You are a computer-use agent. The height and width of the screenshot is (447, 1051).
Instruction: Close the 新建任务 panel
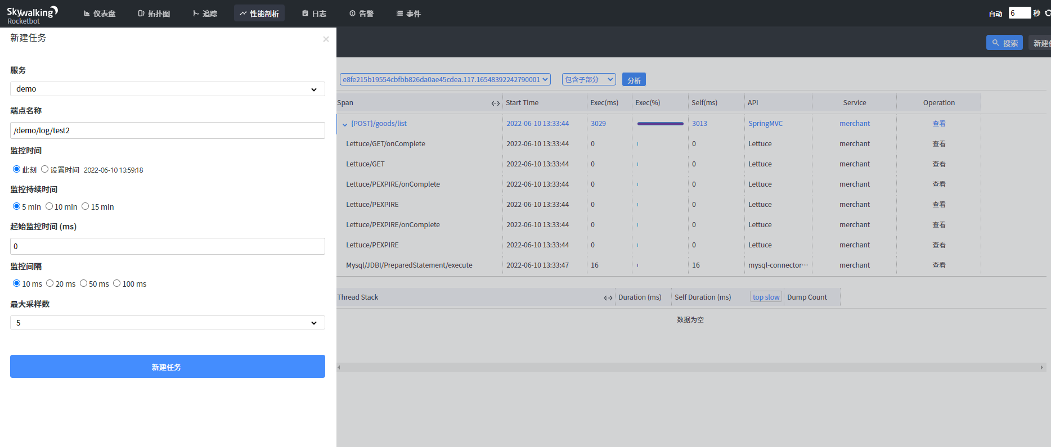tap(326, 39)
